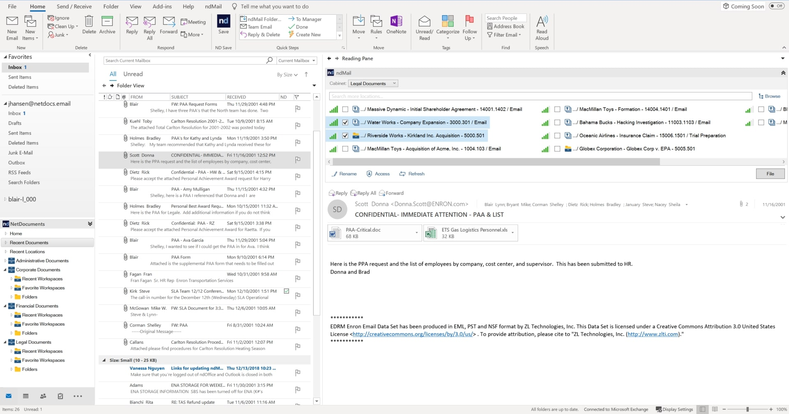Open the creativecommons.org license link

pos(413,334)
